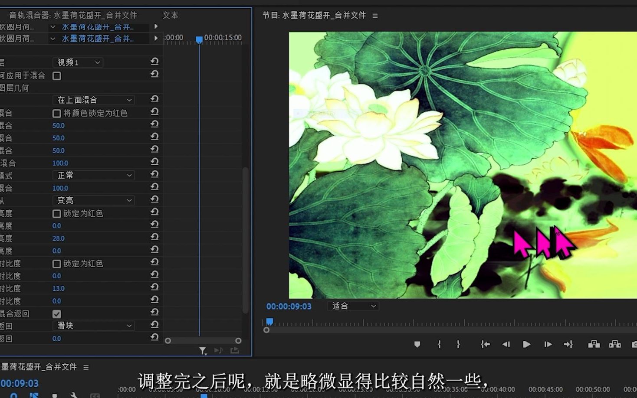Add a marker in the program monitor
This screenshot has height=398, width=637.
417,344
